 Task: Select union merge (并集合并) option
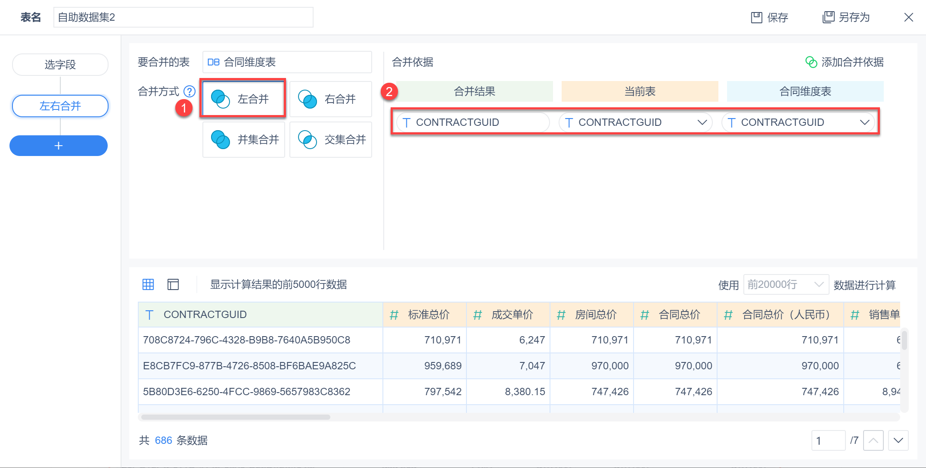pyautogui.click(x=243, y=140)
